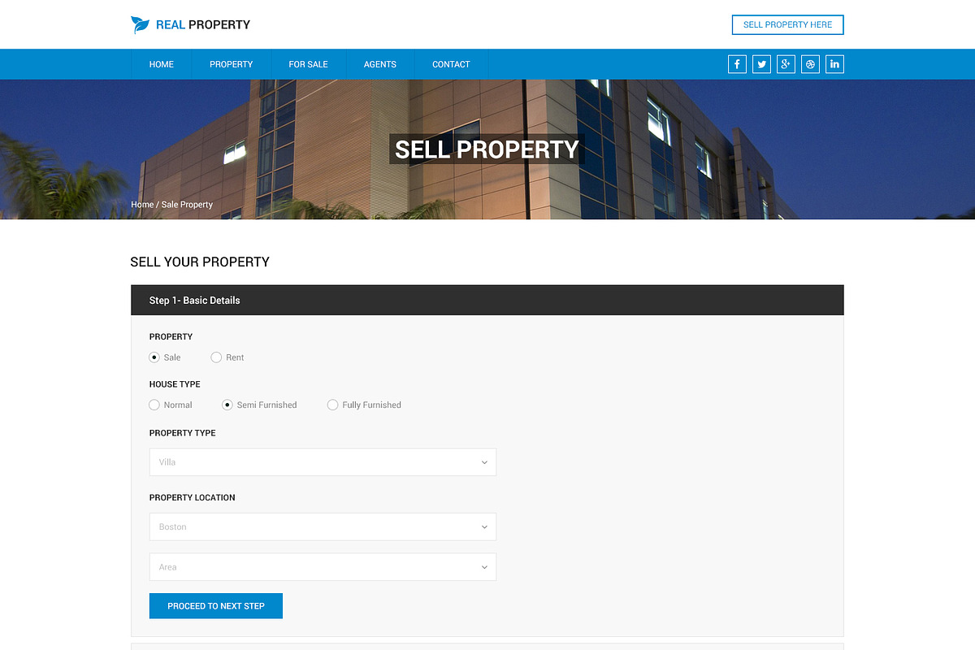975x650 pixels.
Task: Choose Semi Furnished house type
Action: pos(227,405)
